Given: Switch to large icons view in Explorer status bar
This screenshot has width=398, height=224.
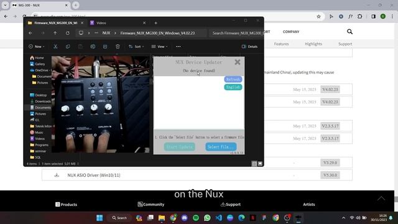Looking at the screenshot, I should pyautogui.click(x=260, y=164).
